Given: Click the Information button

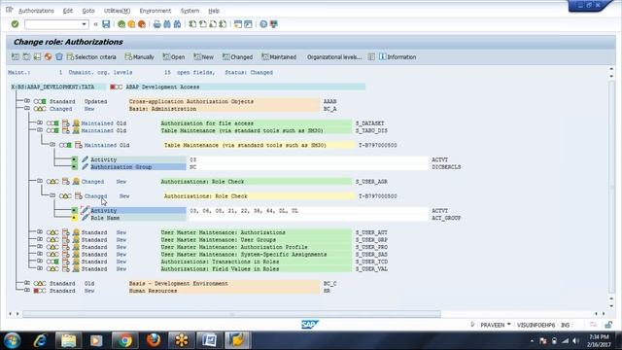Looking at the screenshot, I should click(397, 57).
